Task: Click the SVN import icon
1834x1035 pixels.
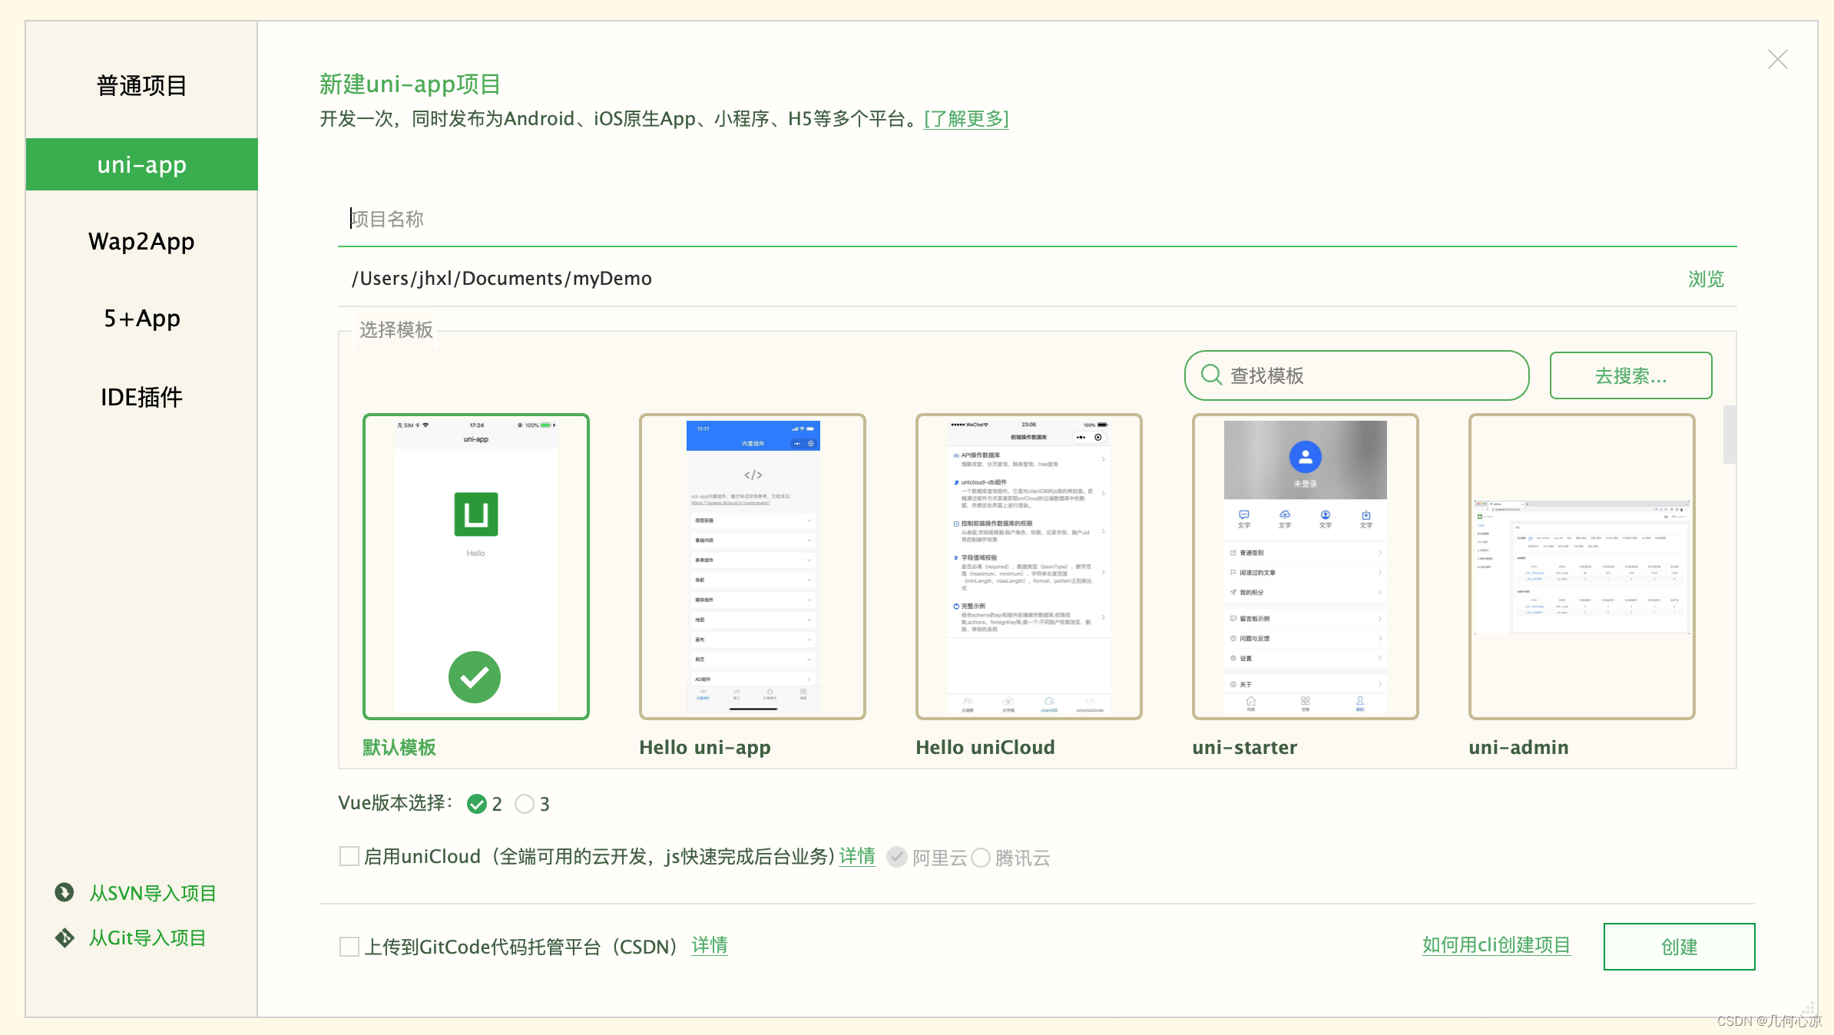Action: click(65, 892)
